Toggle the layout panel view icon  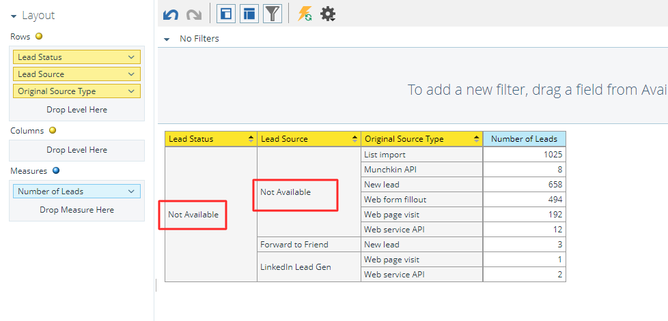click(226, 14)
